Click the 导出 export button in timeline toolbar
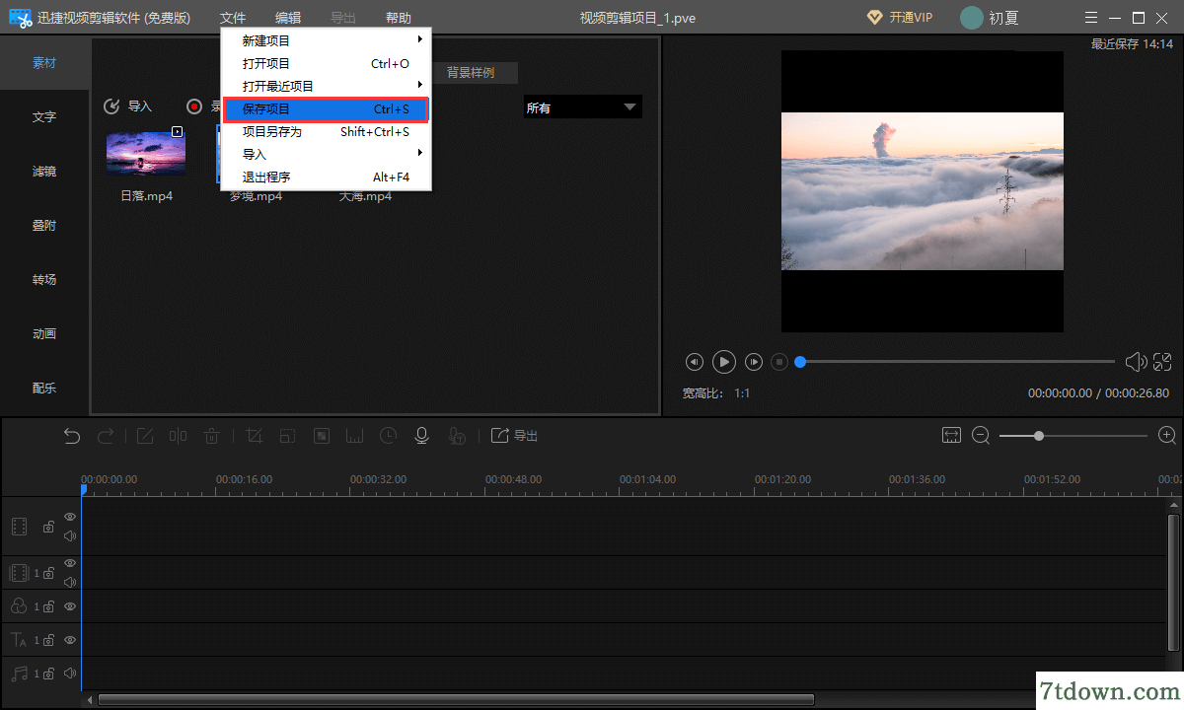The width and height of the screenshot is (1184, 710). 514,436
